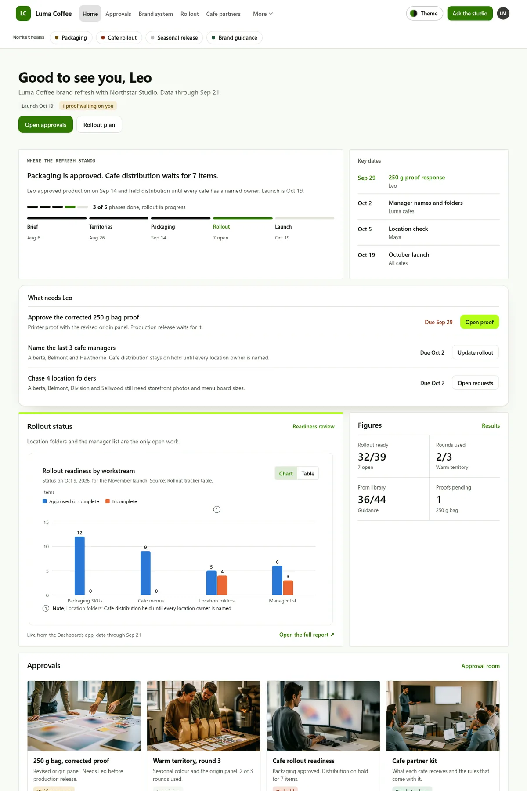
Task: Open the Warm territory round 3 thumbnail
Action: point(203,716)
